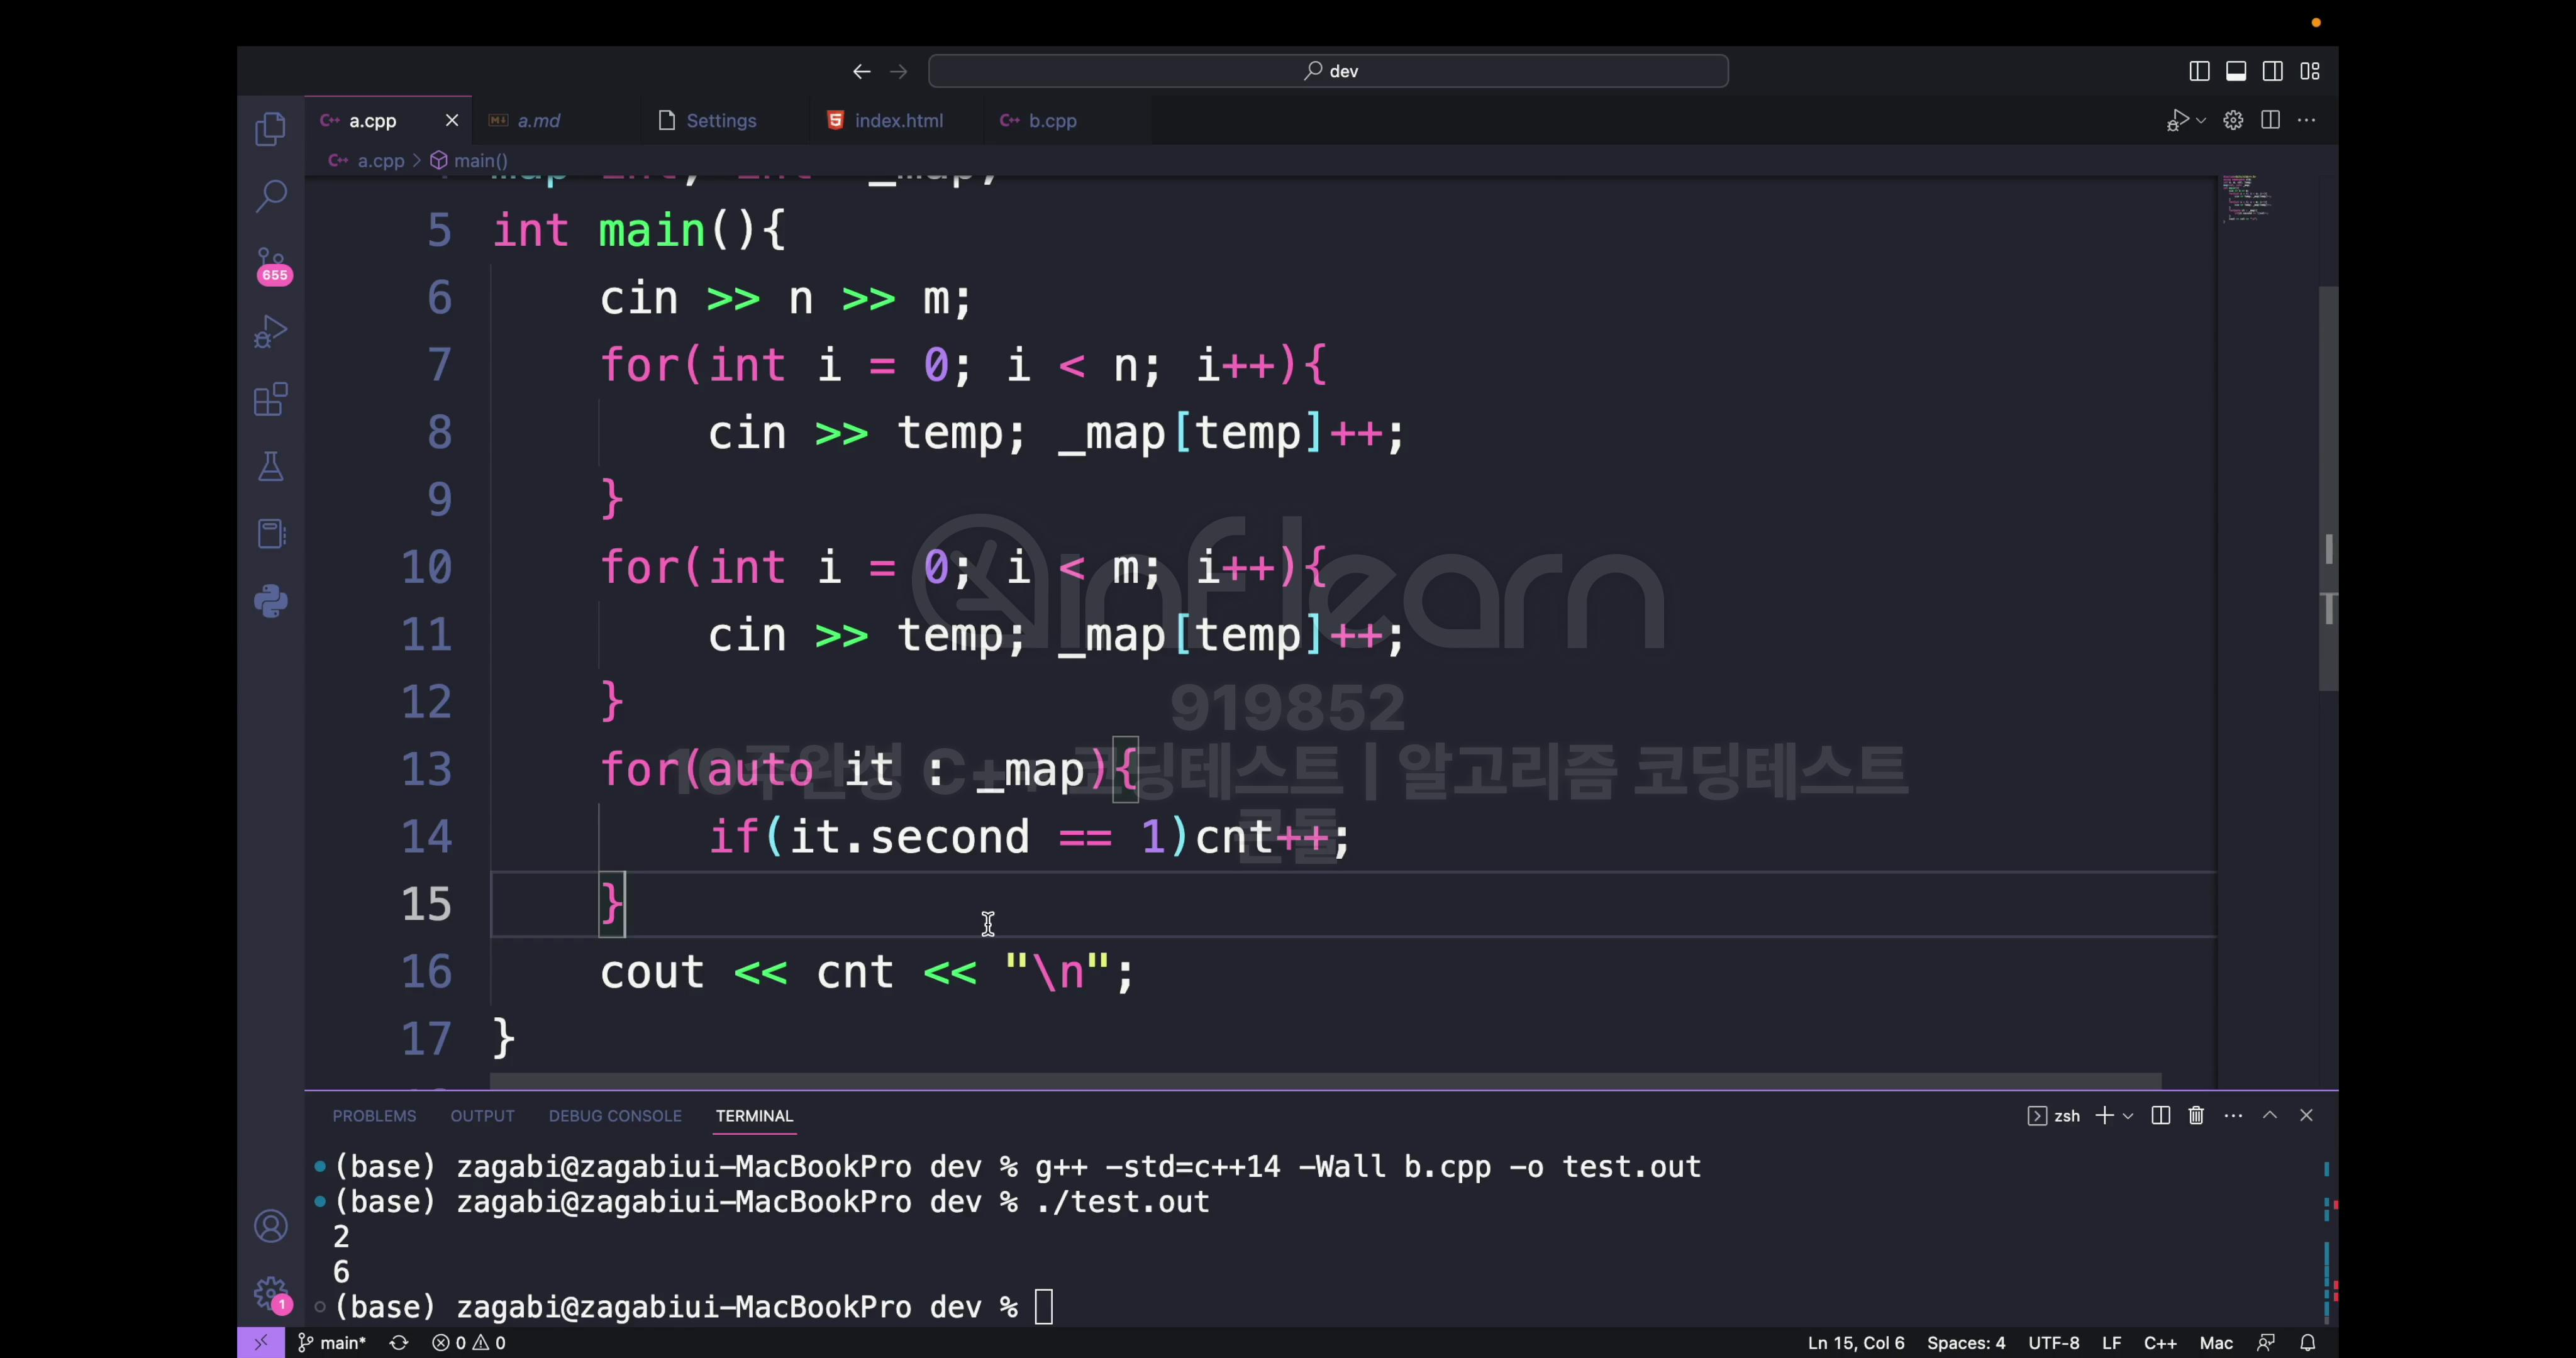Toggle the bottom panel visibility

coord(2236,71)
